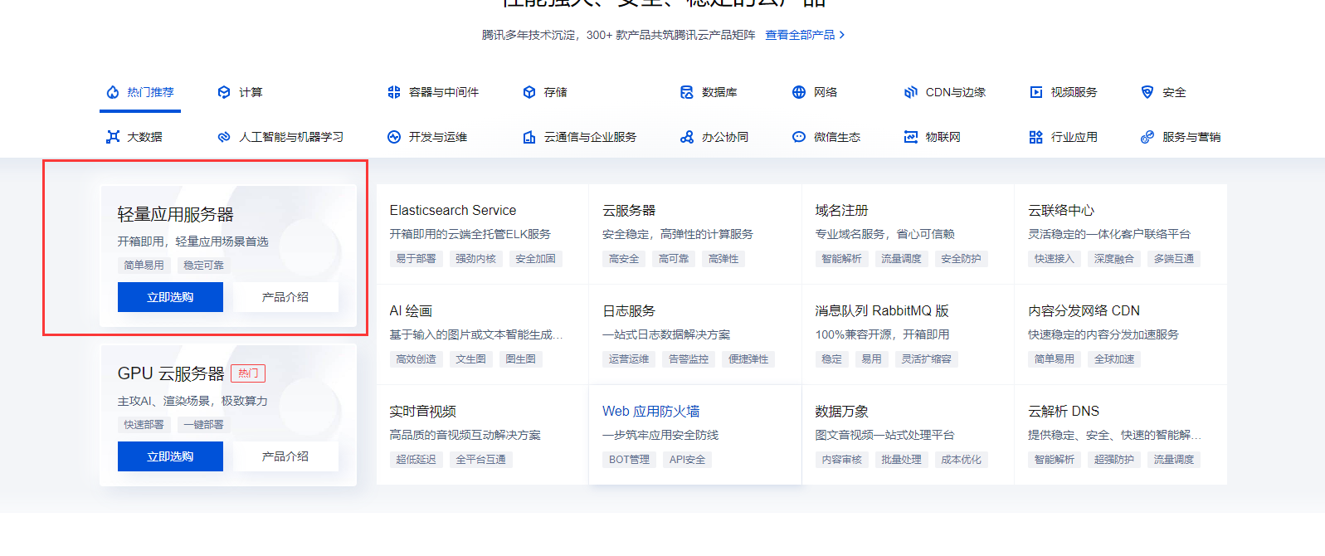Click the 计算 hexagon icon
Viewport: 1325px width, 556px height.
tap(224, 92)
